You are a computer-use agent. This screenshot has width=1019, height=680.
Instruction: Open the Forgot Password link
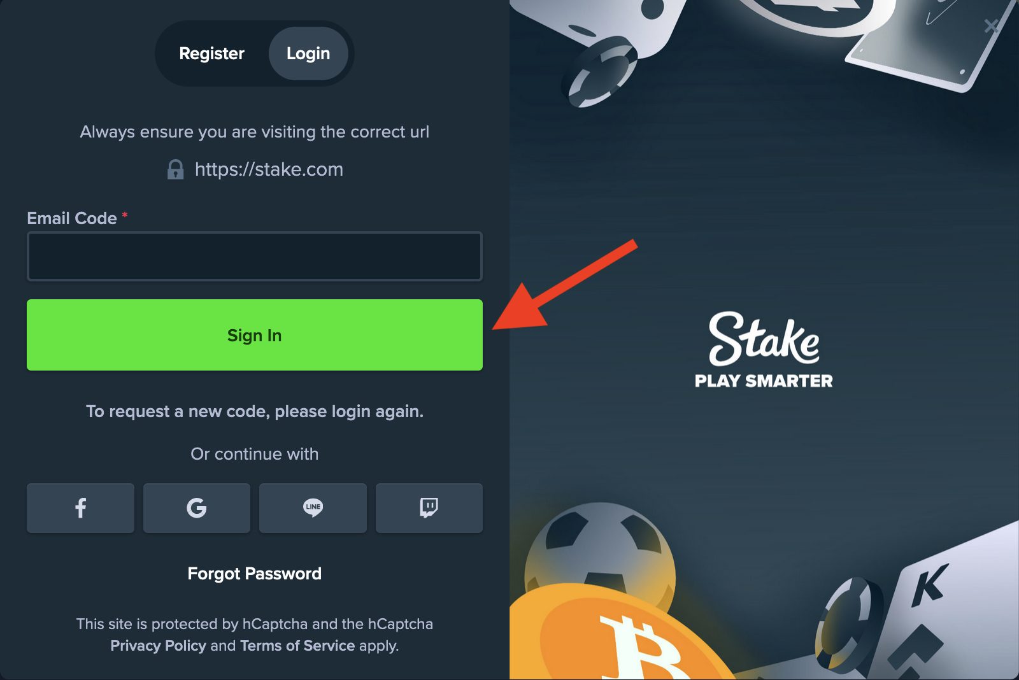point(255,574)
